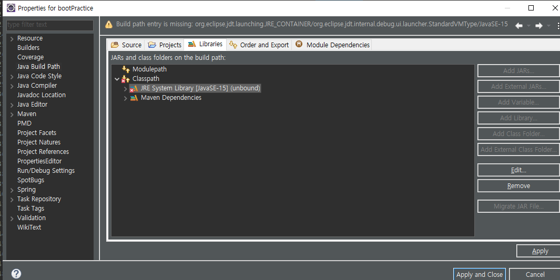560x280 pixels.
Task: Click the Projects tab folder icon
Action: tap(152, 45)
